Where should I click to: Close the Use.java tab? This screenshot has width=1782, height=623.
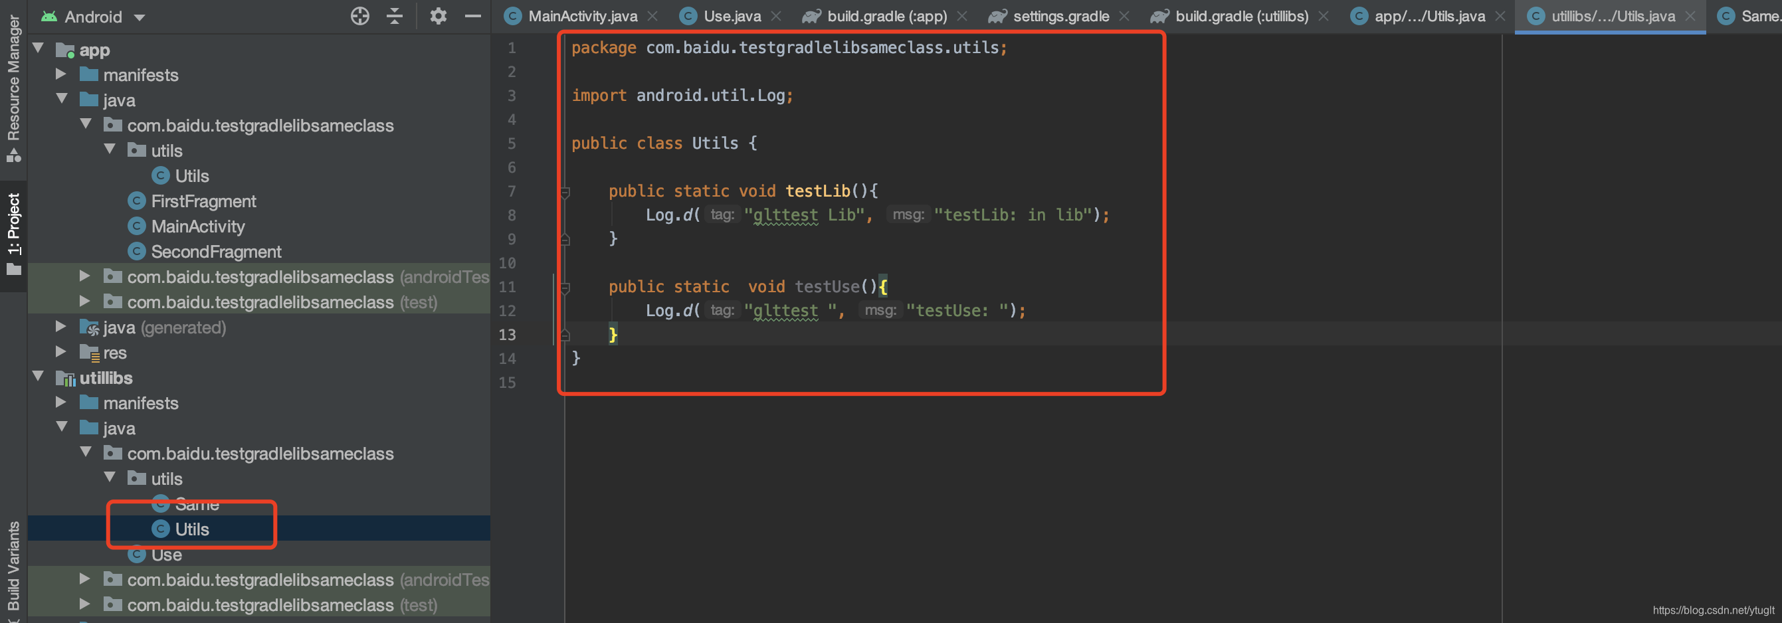(776, 17)
